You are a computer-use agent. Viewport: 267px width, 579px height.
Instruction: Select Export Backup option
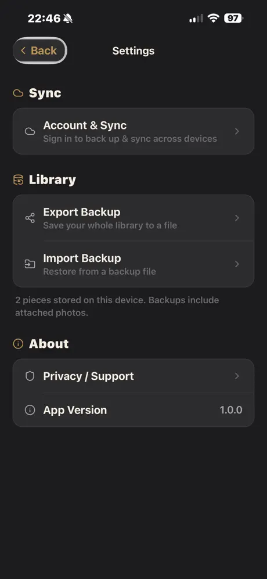click(133, 218)
